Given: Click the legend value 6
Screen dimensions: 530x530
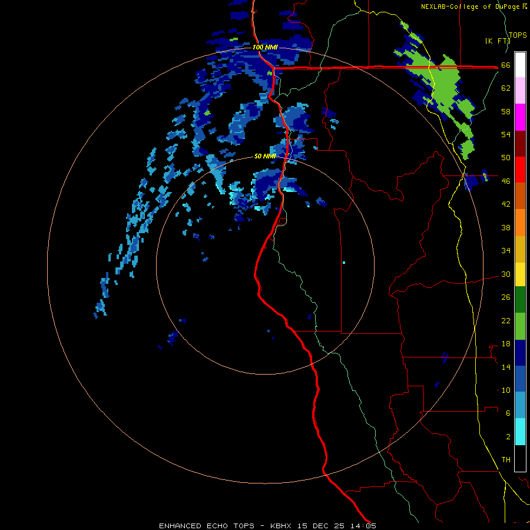Looking at the screenshot, I should click(x=508, y=413).
